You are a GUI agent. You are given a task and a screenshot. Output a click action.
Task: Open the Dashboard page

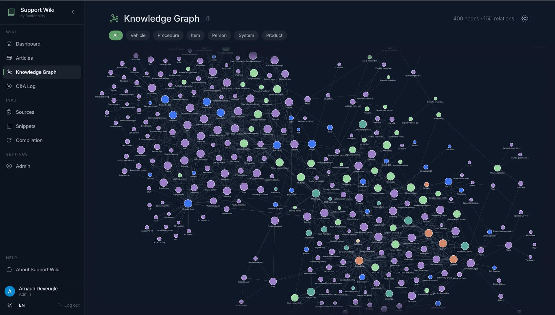pyautogui.click(x=42, y=44)
